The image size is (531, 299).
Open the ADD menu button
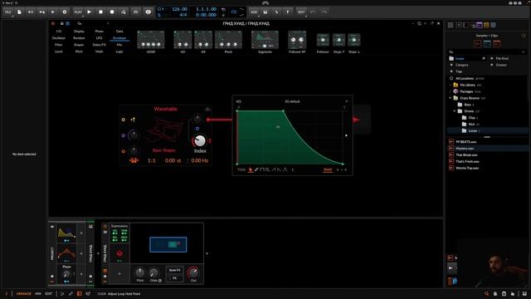(254, 12)
